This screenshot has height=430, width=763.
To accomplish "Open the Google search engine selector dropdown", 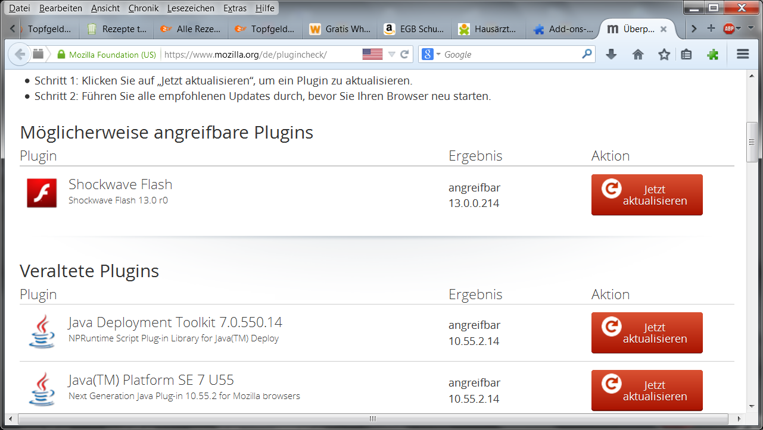I will click(x=431, y=54).
